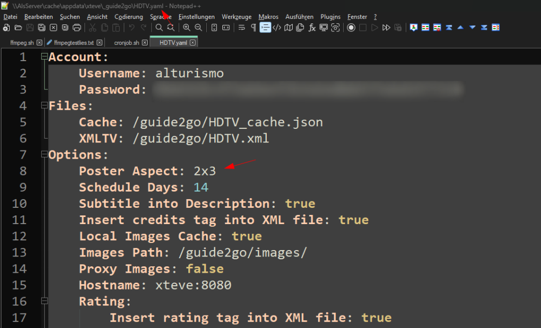541x328 pixels.
Task: Open the Replace dialog icon
Action: [171, 28]
